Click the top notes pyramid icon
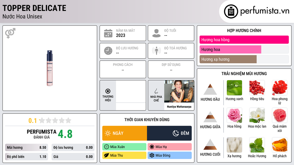Screen dimensions: 294x165 coord(210,89)
